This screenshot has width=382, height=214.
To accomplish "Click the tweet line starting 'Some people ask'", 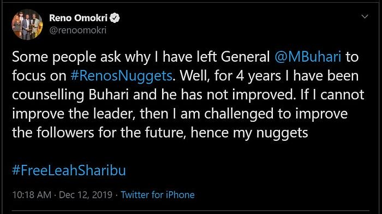I will tap(185, 57).
